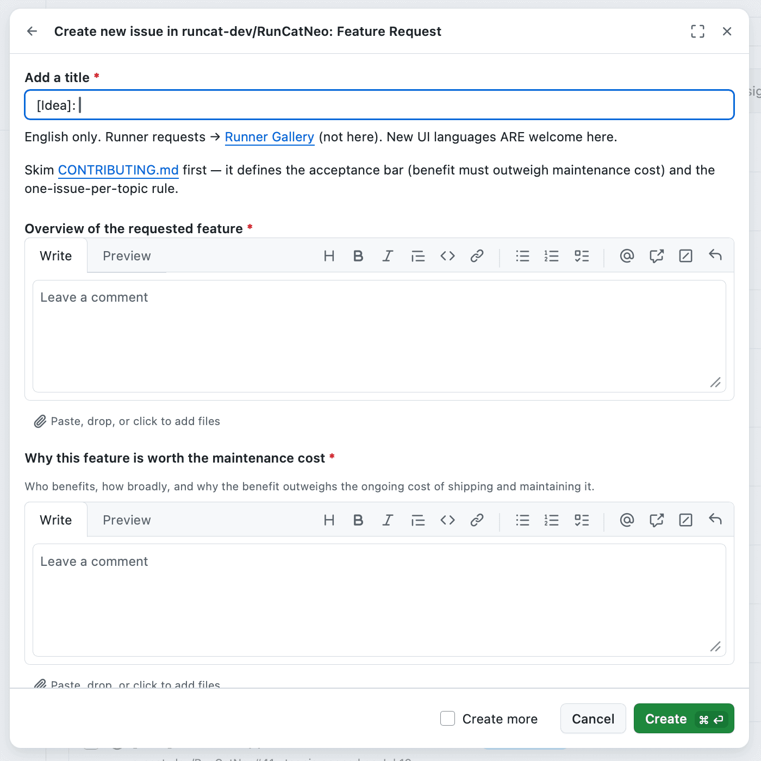Click the issue title input field

379,105
